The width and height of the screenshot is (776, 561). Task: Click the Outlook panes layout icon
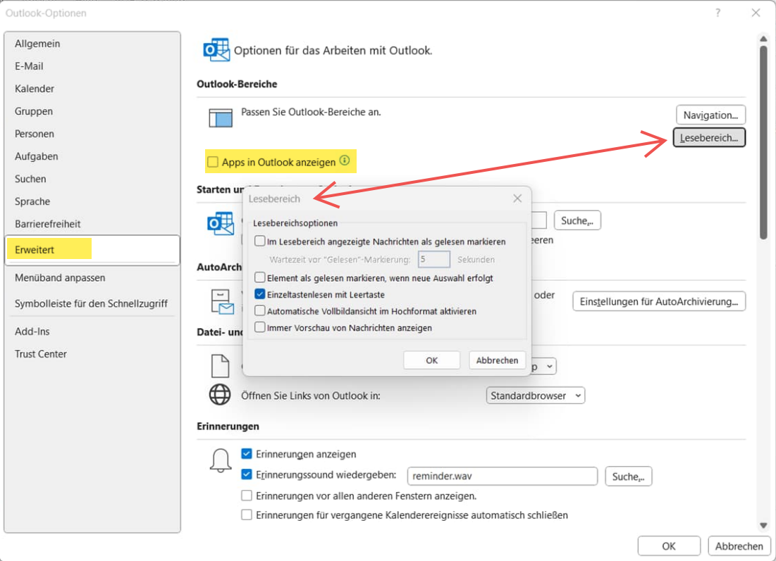221,117
